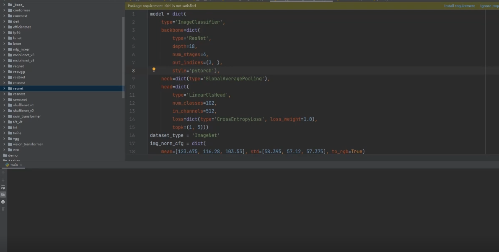Screen dimensions: 499x252
Task: Toggle soft-wrap in the Run console
Action: coord(3,188)
